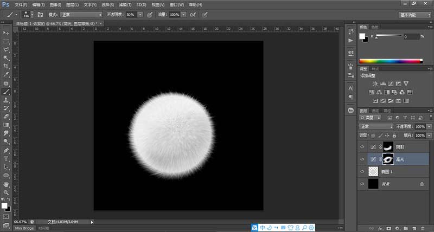Switch to the 通道 panel tab
Screen dimensions: 434x232
(x=375, y=111)
